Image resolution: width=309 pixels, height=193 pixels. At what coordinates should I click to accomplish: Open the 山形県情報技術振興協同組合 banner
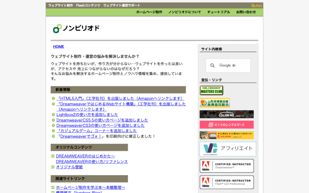point(214,103)
